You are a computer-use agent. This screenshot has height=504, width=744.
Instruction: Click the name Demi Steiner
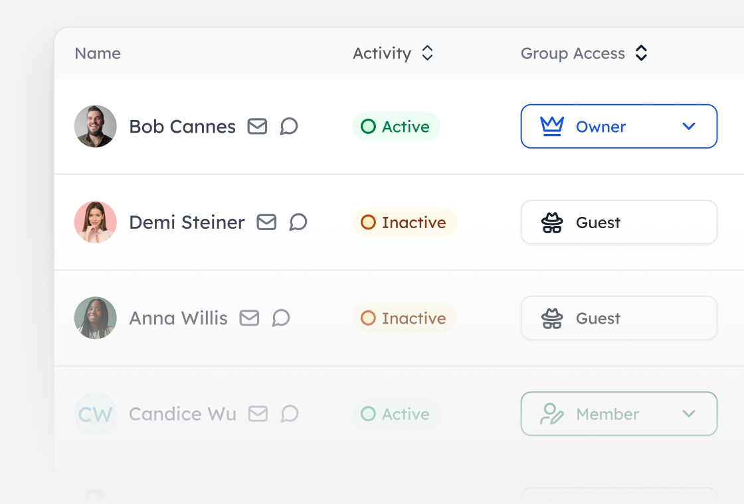pyautogui.click(x=187, y=222)
